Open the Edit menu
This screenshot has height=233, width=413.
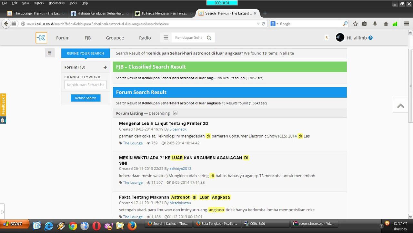15,3
